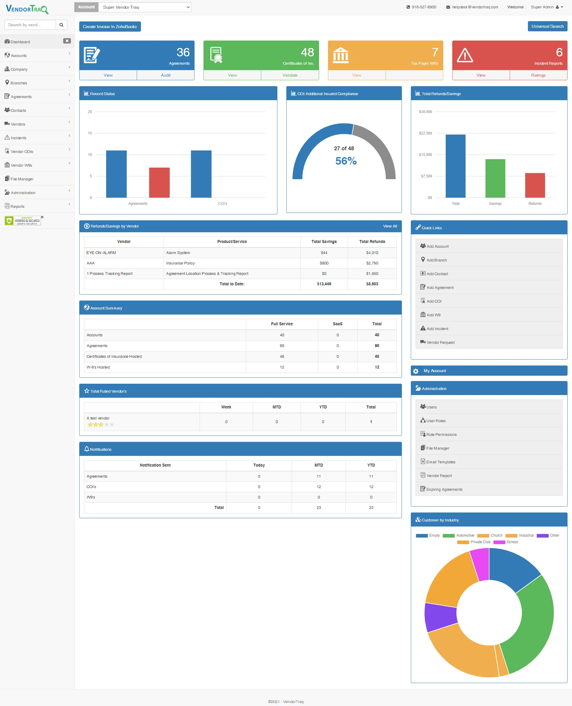Click the gear icon beside My Account
Screen dimensions: 572x706
tap(416, 371)
